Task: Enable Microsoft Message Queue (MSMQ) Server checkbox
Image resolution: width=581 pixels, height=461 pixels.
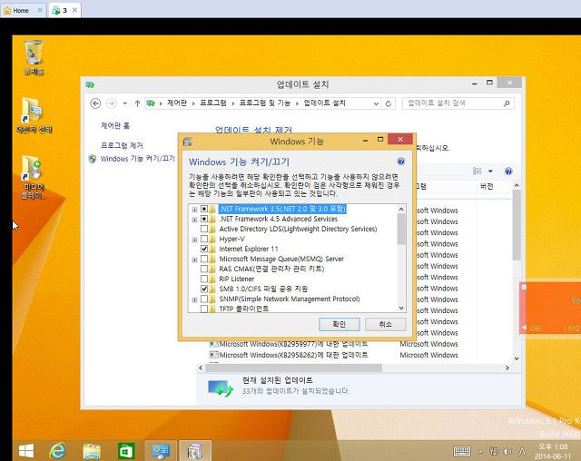Action: (203, 259)
